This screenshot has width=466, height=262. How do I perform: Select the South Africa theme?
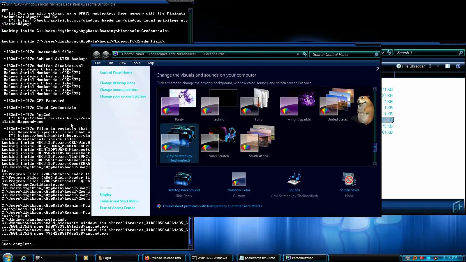pyautogui.click(x=258, y=142)
